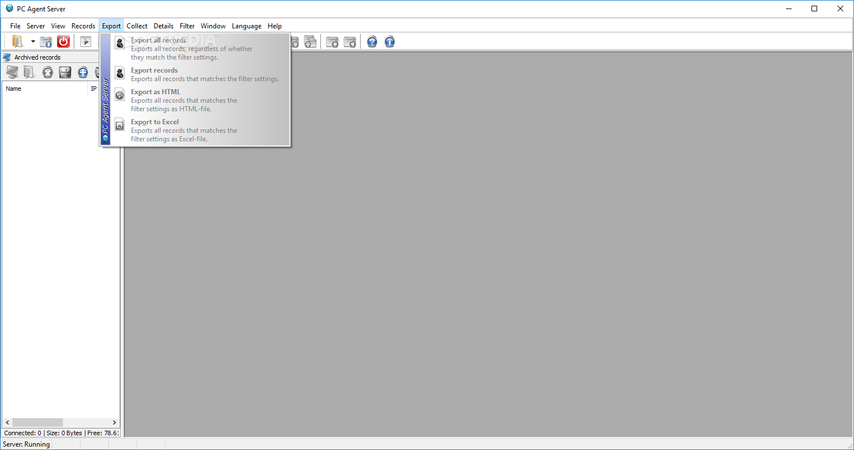Choose the Export records entry
The width and height of the screenshot is (854, 450).
[200, 74]
